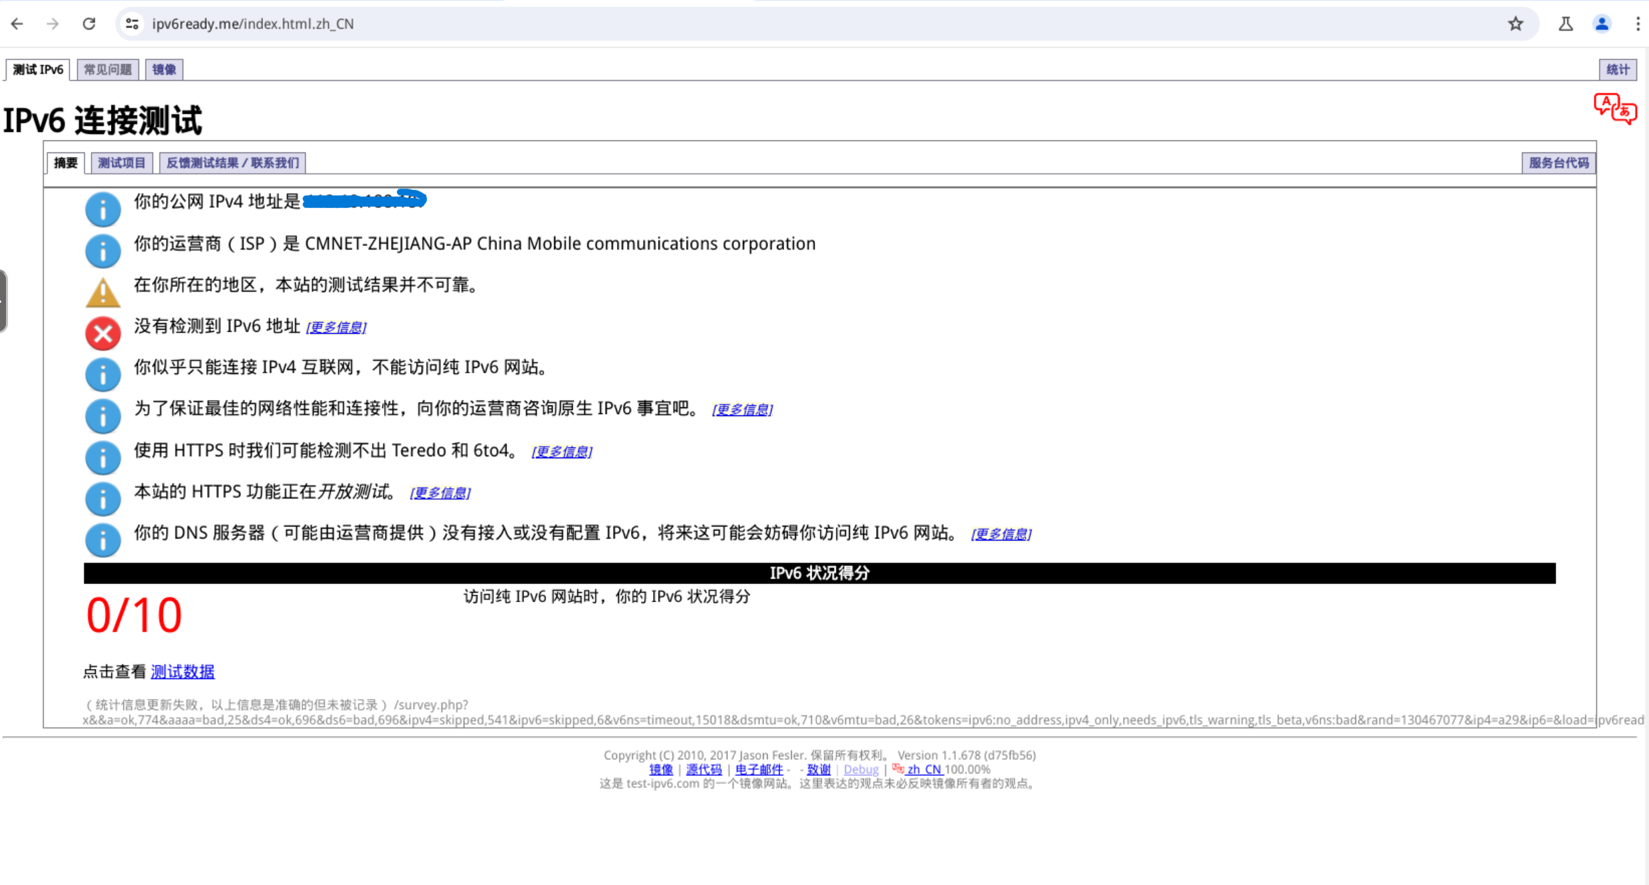Click the translate language icon
The width and height of the screenshot is (1649, 885).
tap(1615, 108)
